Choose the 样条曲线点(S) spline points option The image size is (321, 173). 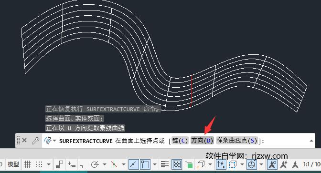point(236,141)
